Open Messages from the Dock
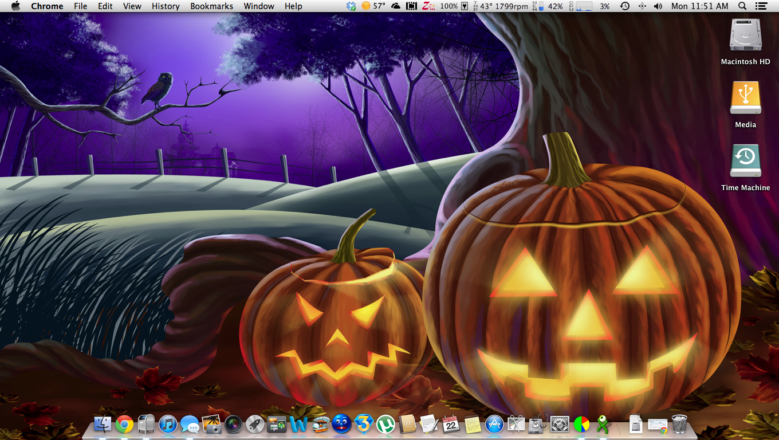 click(x=190, y=425)
